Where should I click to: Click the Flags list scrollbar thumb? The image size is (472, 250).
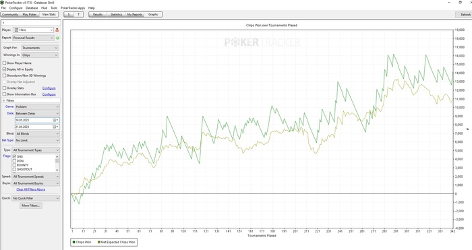pos(57,160)
